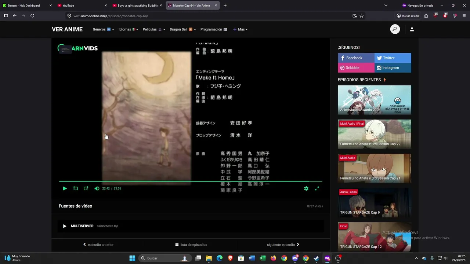Open Steam from the taskbar

(316, 258)
